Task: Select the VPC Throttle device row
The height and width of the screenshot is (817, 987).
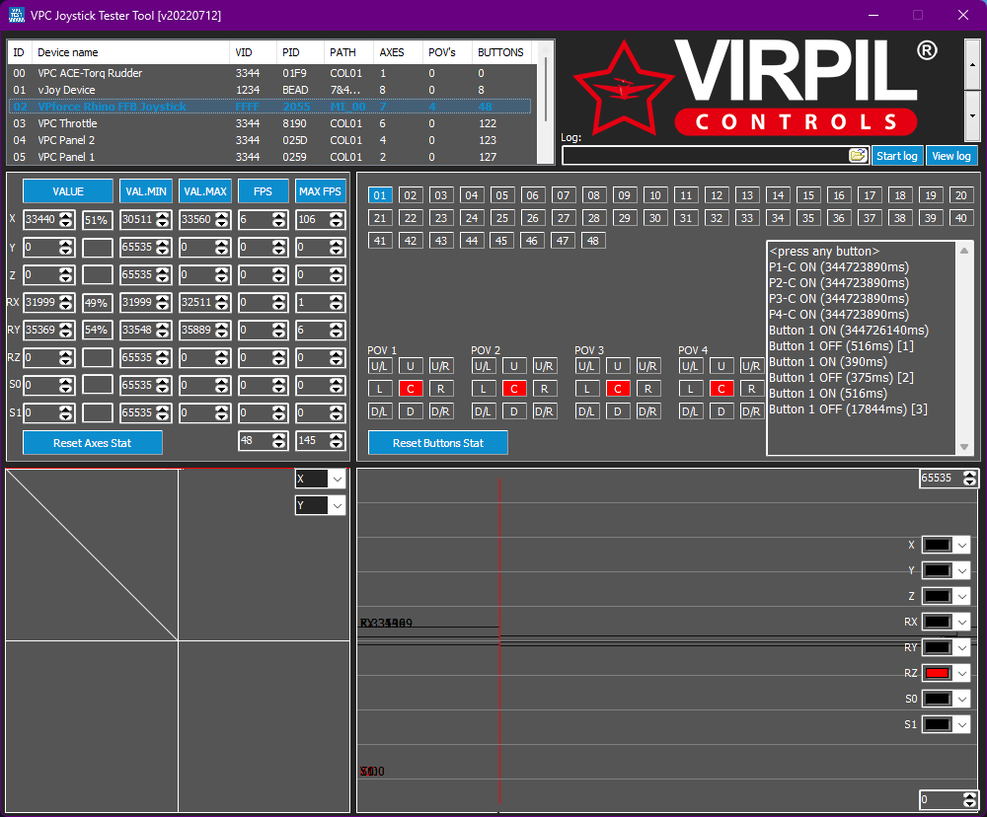Action: 270,123
